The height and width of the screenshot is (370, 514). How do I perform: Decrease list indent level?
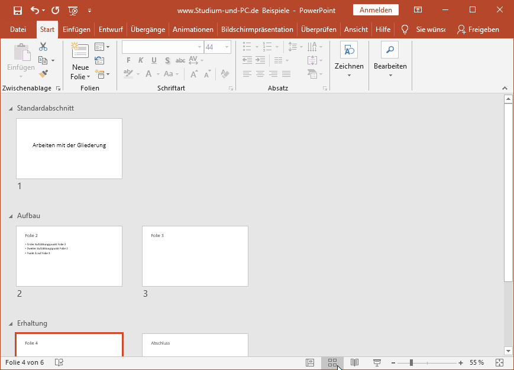click(247, 60)
